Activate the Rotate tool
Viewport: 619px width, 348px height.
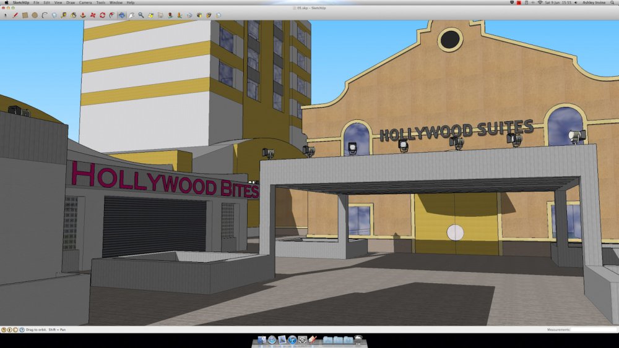[102, 15]
